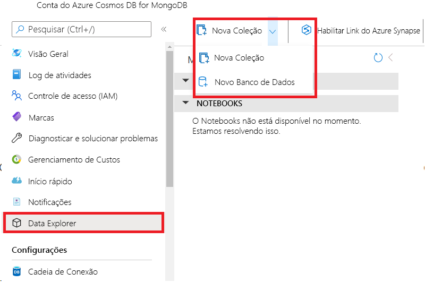Open the Nova Coleção dropdown arrow
Viewport: 425px width, 282px height.
tap(273, 31)
